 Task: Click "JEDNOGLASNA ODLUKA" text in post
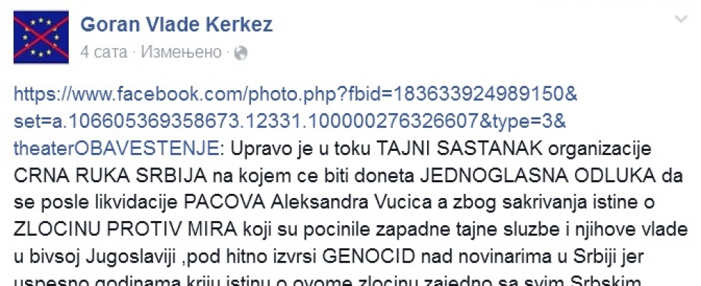(x=537, y=176)
